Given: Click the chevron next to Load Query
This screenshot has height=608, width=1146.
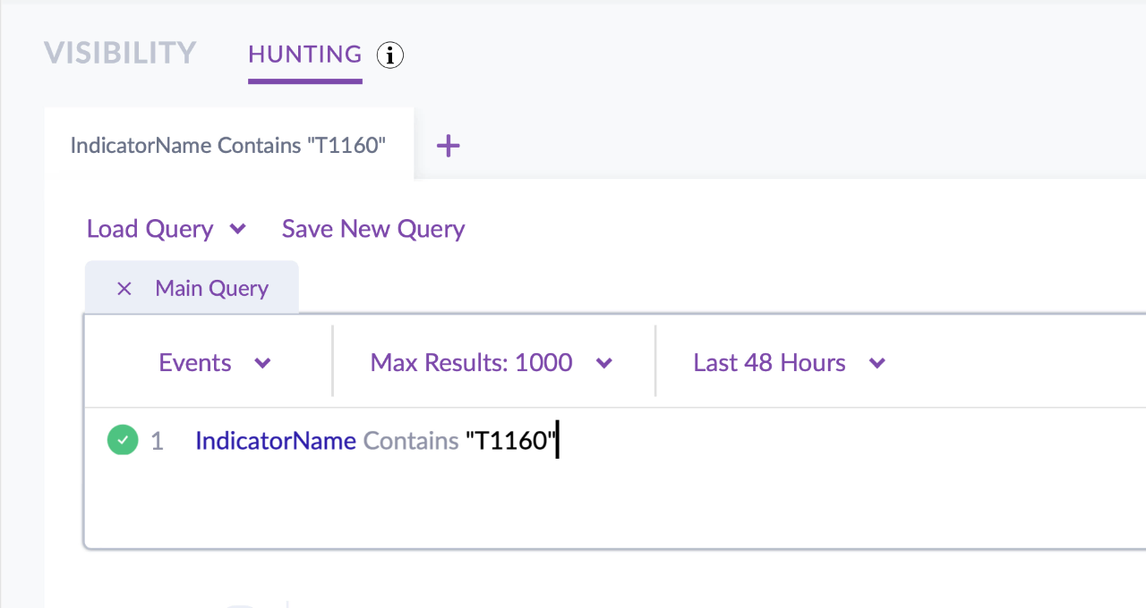Looking at the screenshot, I should 237,229.
